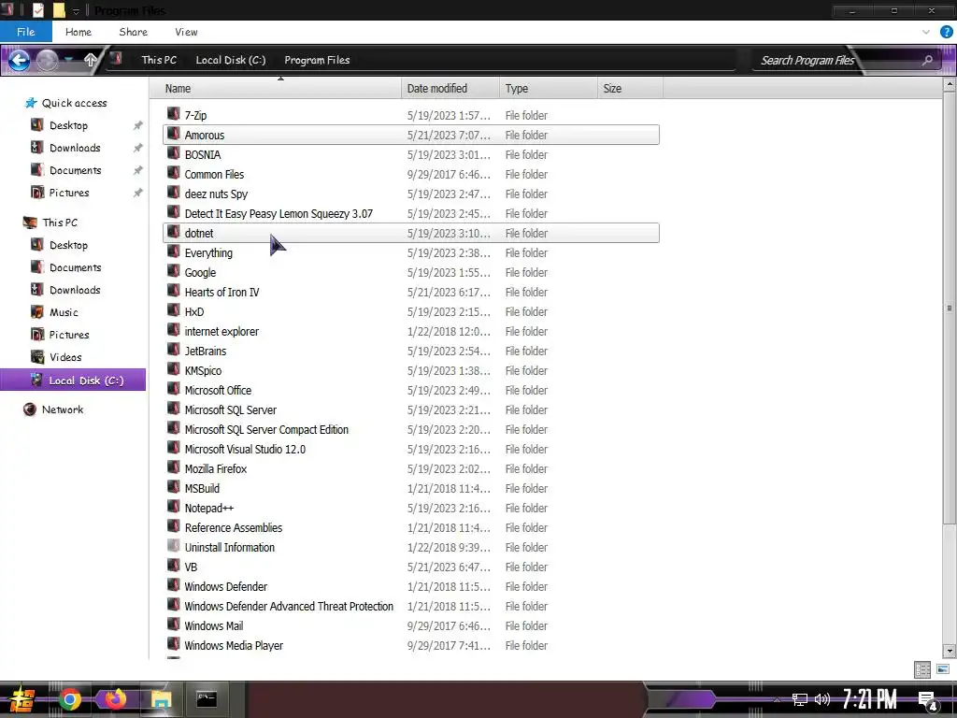Image resolution: width=957 pixels, height=718 pixels.
Task: Click 'Windows Media Player' folder name
Action: coord(234,646)
